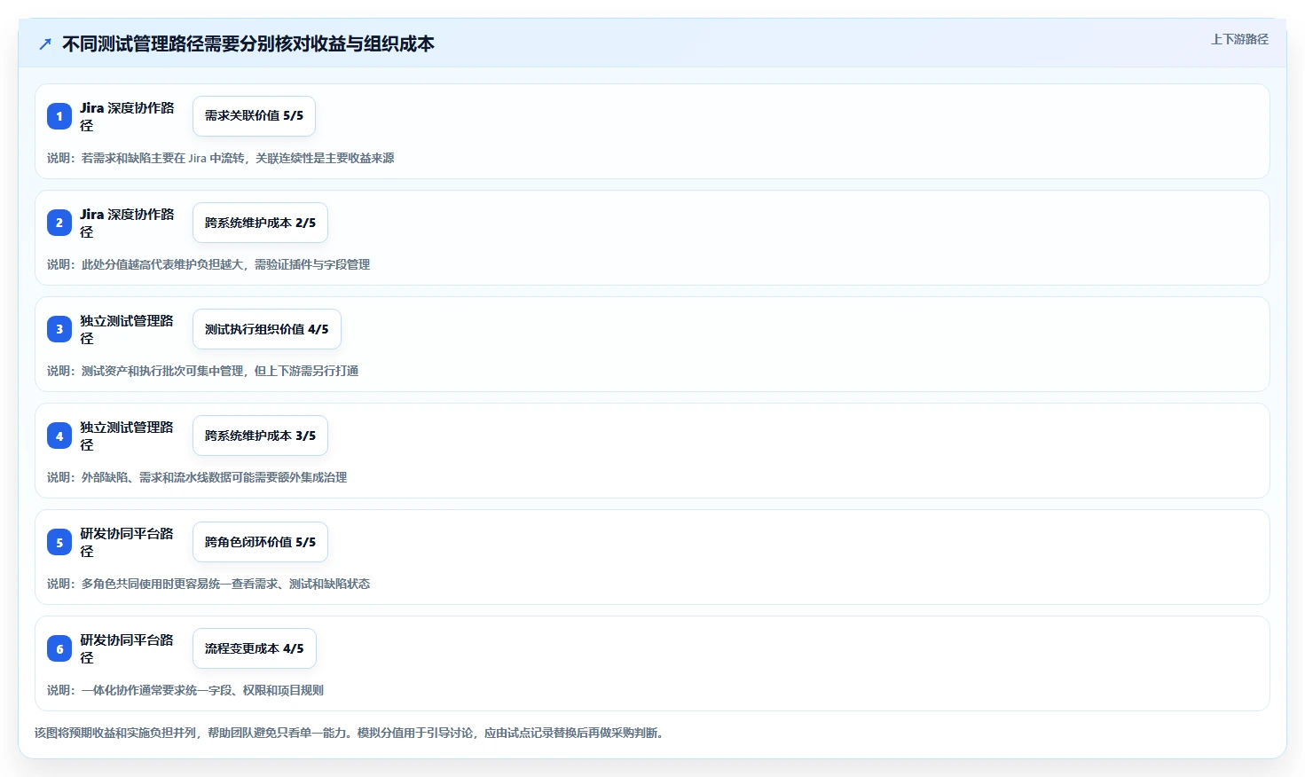Click the blue step badge numbered 3

point(59,329)
